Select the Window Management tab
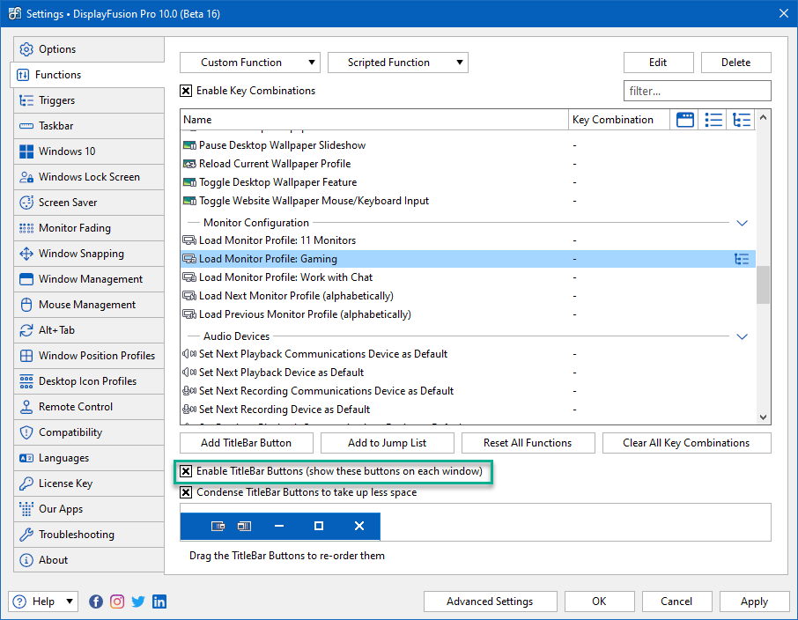Screen dimensions: 798x620 coord(89,279)
